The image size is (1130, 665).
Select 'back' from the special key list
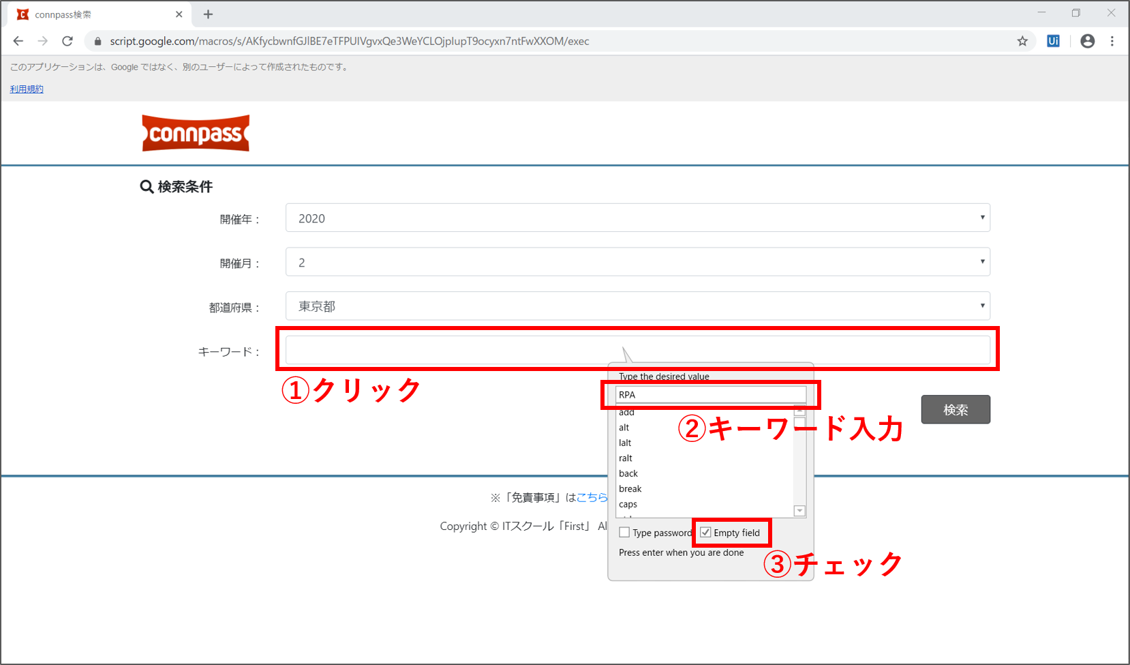[x=628, y=473]
